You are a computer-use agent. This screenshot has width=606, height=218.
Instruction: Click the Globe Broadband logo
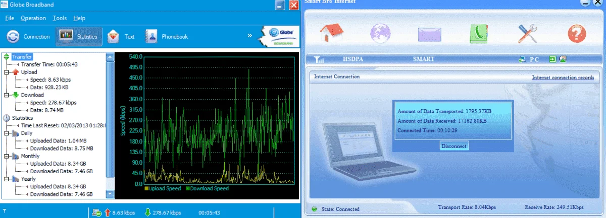pos(279,36)
